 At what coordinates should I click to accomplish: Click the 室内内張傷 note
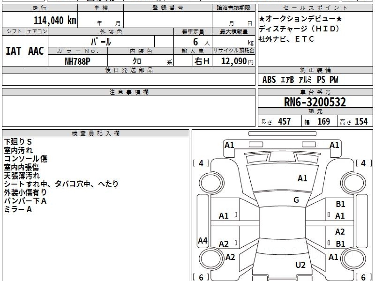click(21, 167)
